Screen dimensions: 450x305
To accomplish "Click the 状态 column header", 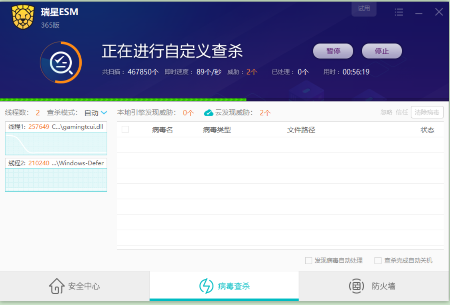I will pos(427,130).
